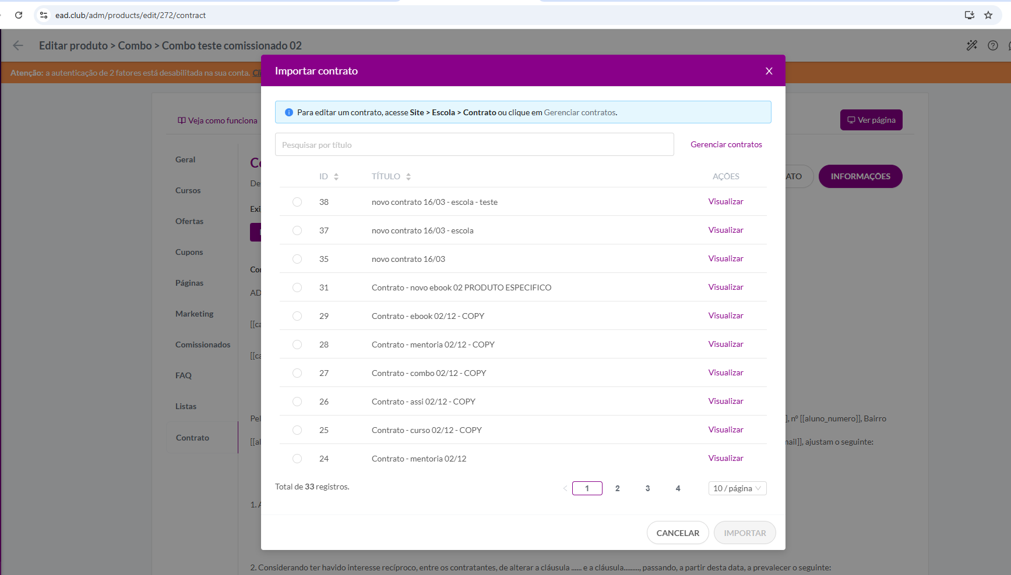Visualizar contract 25 curso COPY

tap(726, 430)
